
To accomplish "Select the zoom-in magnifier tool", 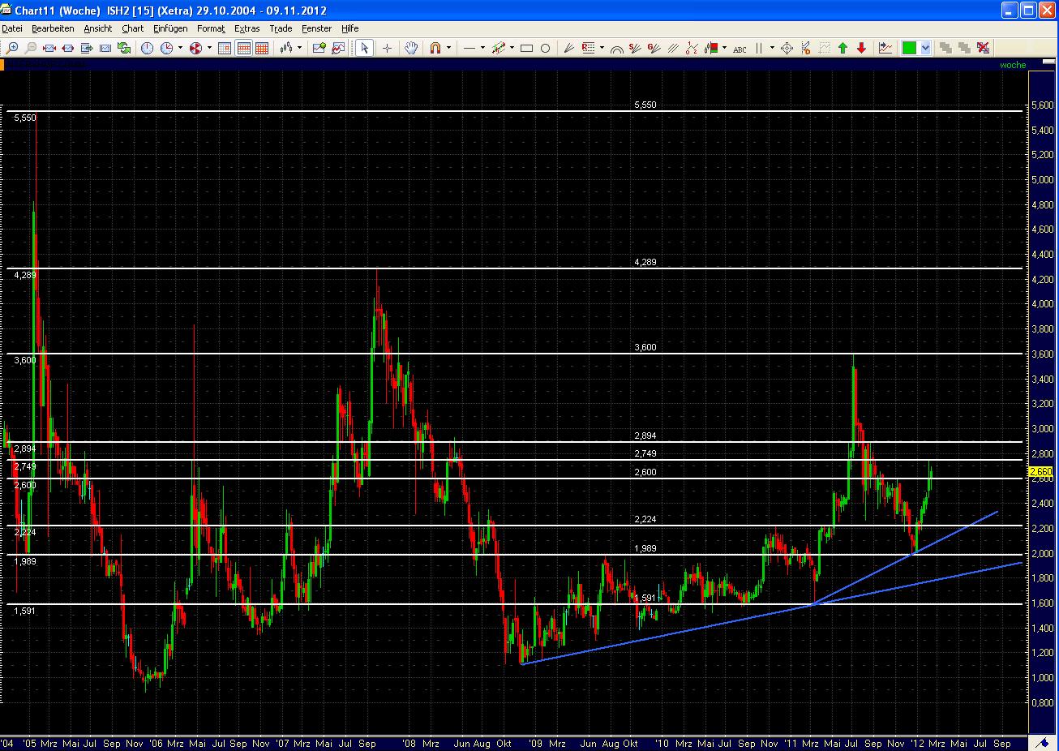I will point(13,47).
